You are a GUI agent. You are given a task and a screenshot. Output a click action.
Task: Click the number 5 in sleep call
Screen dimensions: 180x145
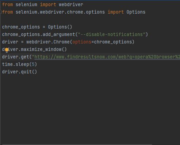[33, 65]
